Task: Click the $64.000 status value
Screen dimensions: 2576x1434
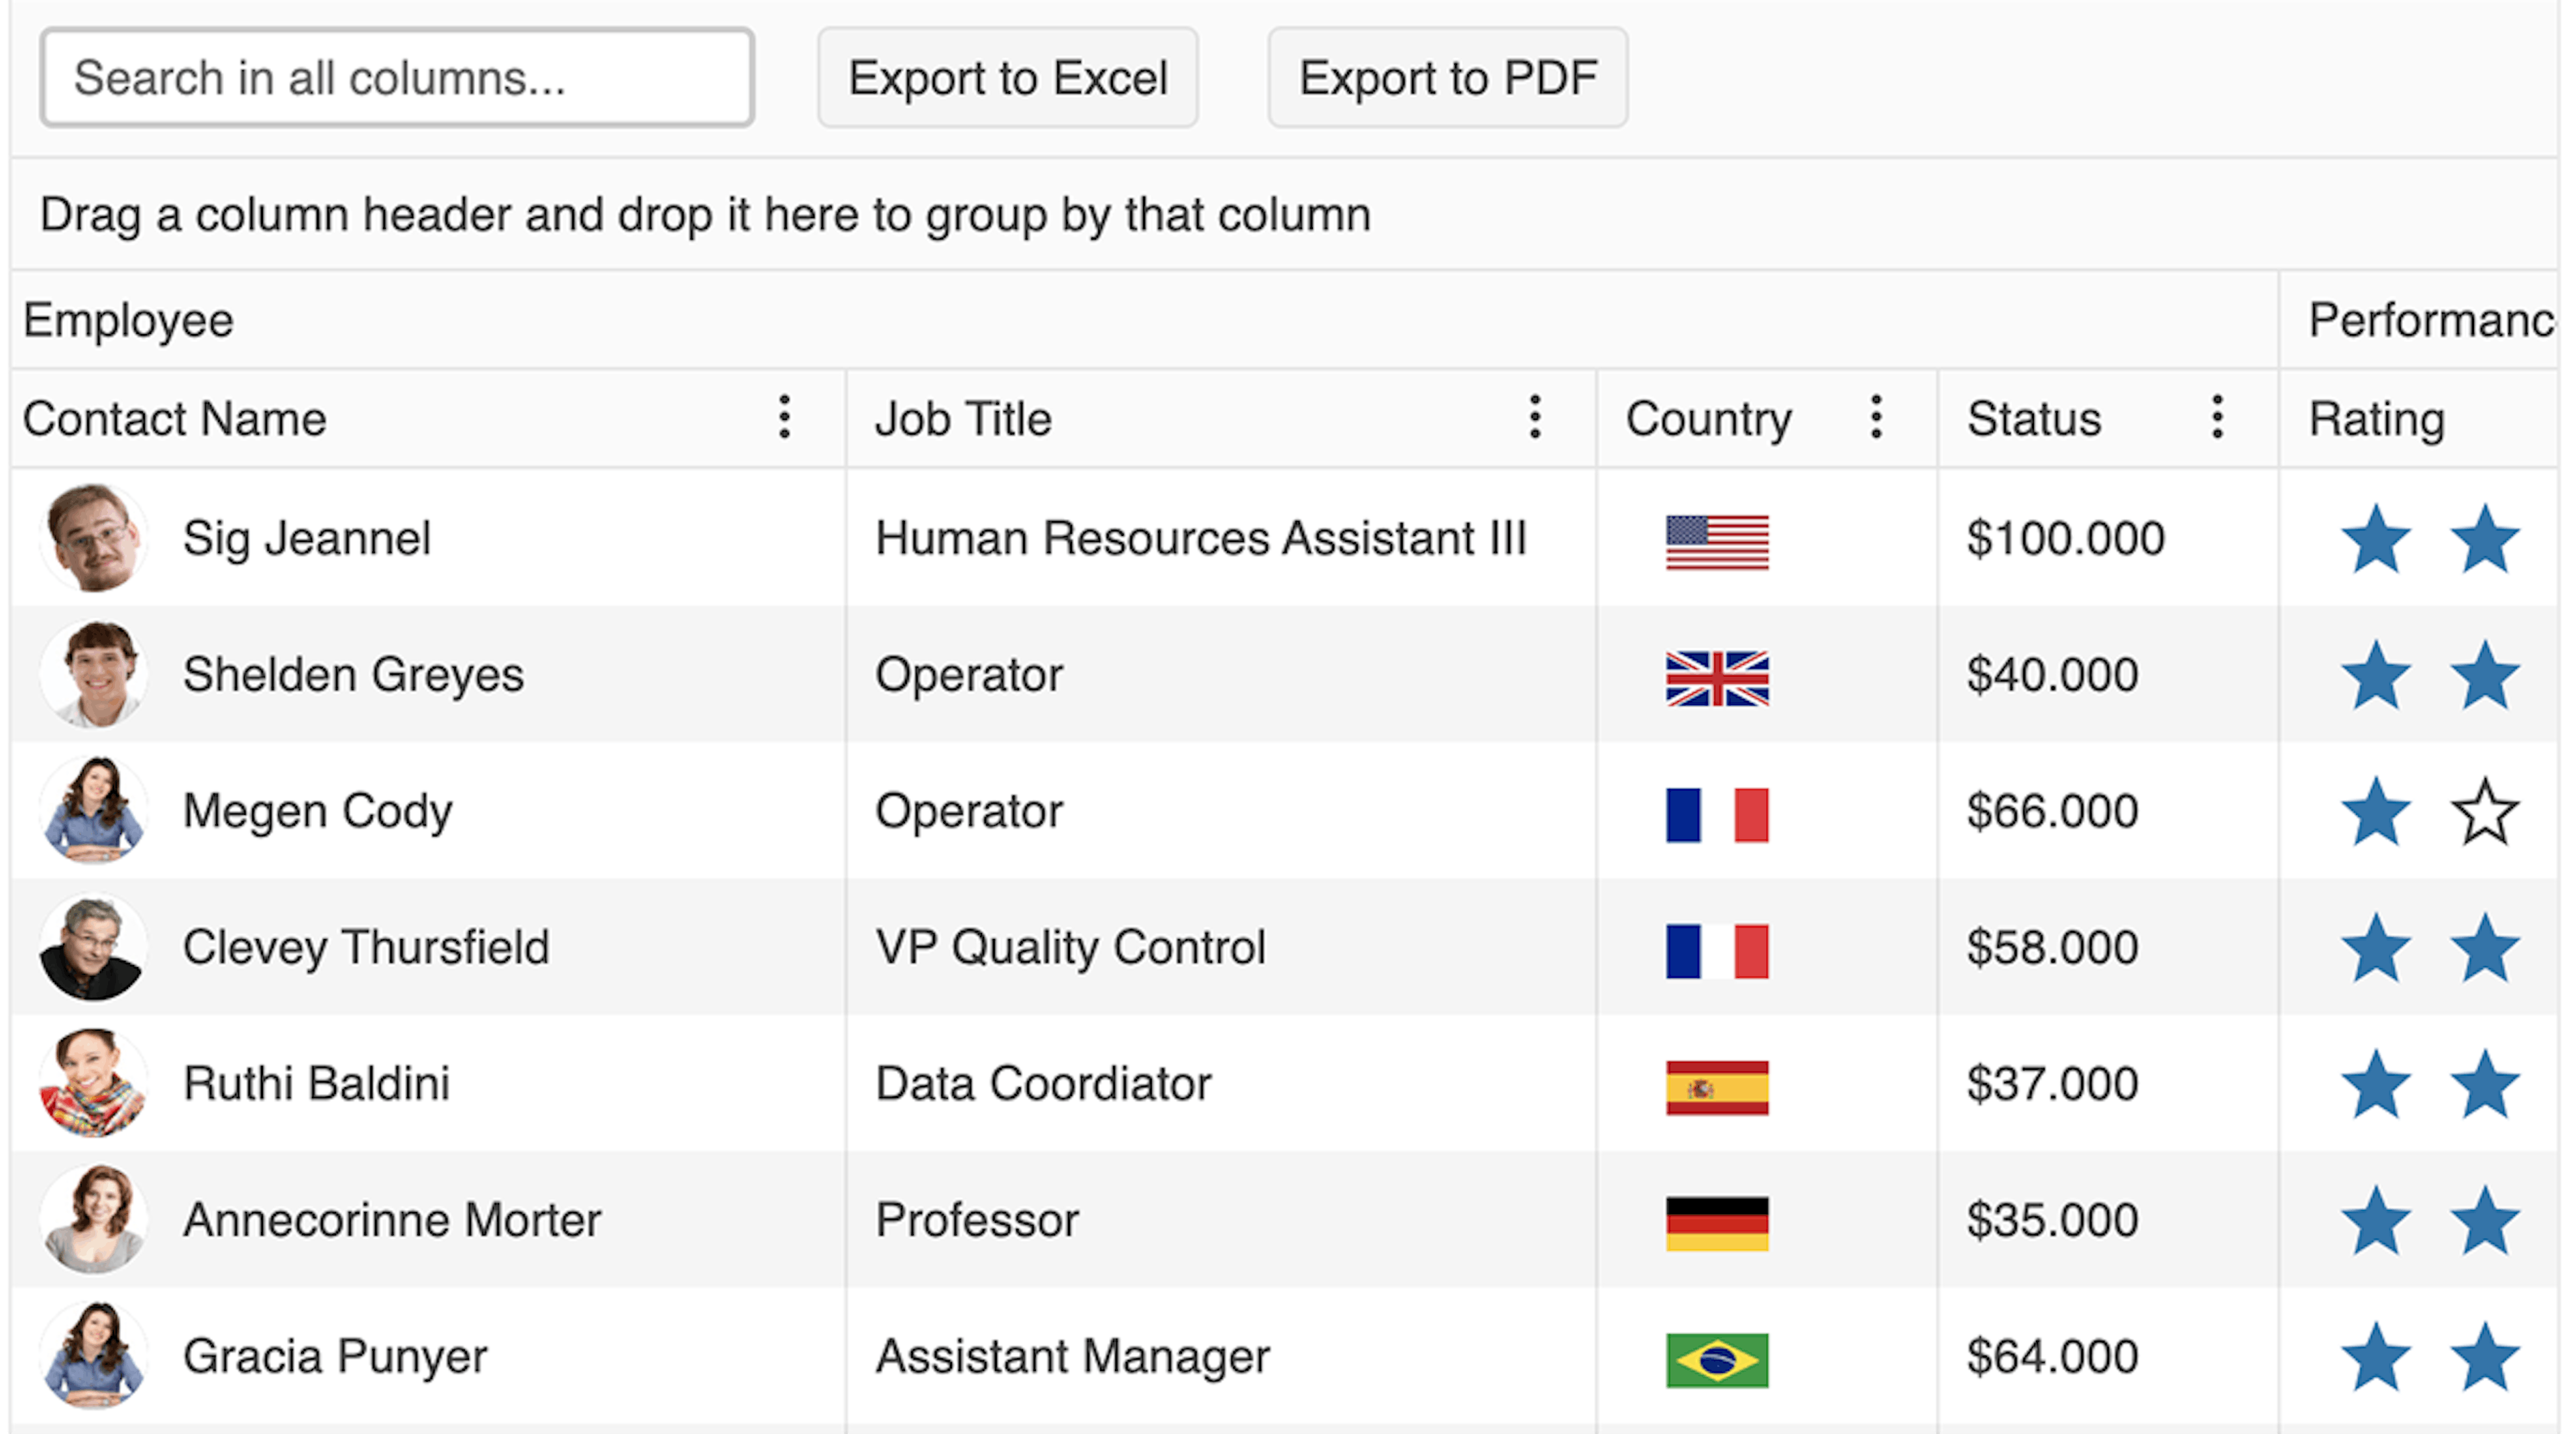Action: click(2052, 1356)
